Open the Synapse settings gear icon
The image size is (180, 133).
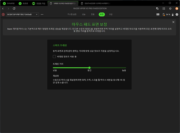click(170, 8)
